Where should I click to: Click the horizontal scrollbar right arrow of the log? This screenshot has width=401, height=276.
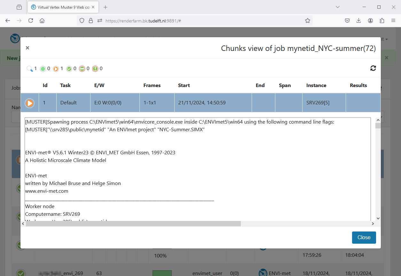coord(373,224)
